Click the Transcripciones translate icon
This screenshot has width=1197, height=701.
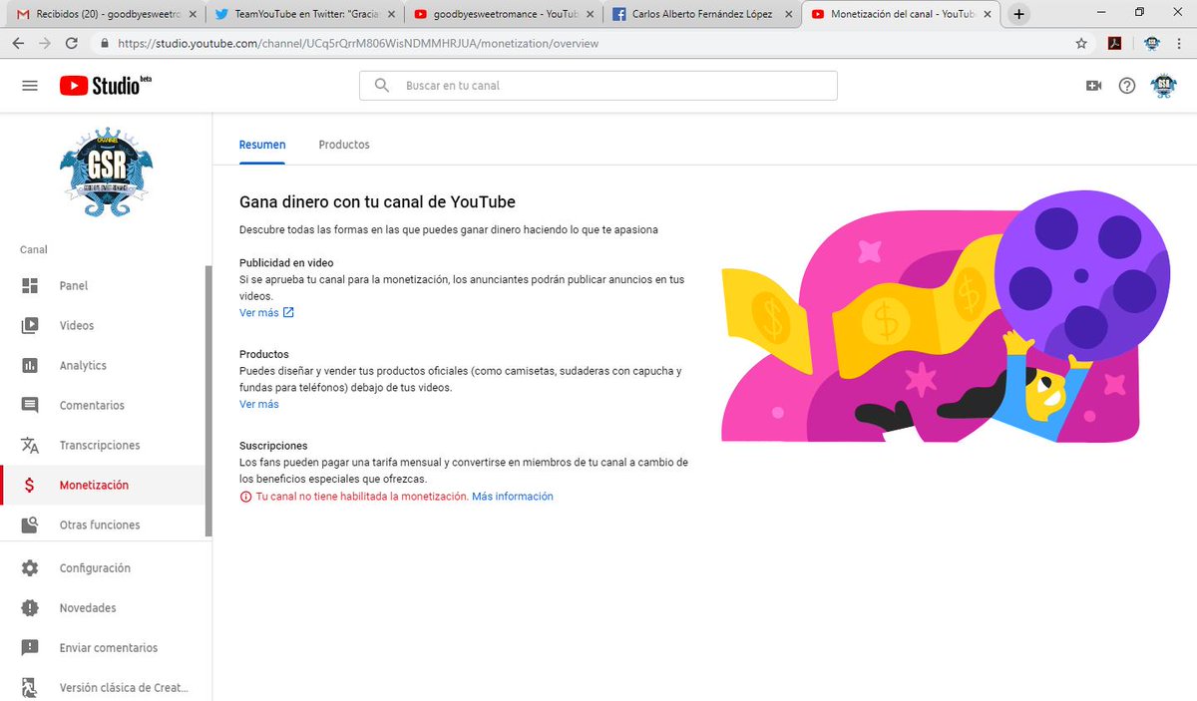click(30, 446)
